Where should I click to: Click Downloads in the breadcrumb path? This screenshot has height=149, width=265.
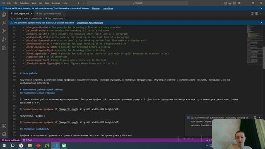36,19
